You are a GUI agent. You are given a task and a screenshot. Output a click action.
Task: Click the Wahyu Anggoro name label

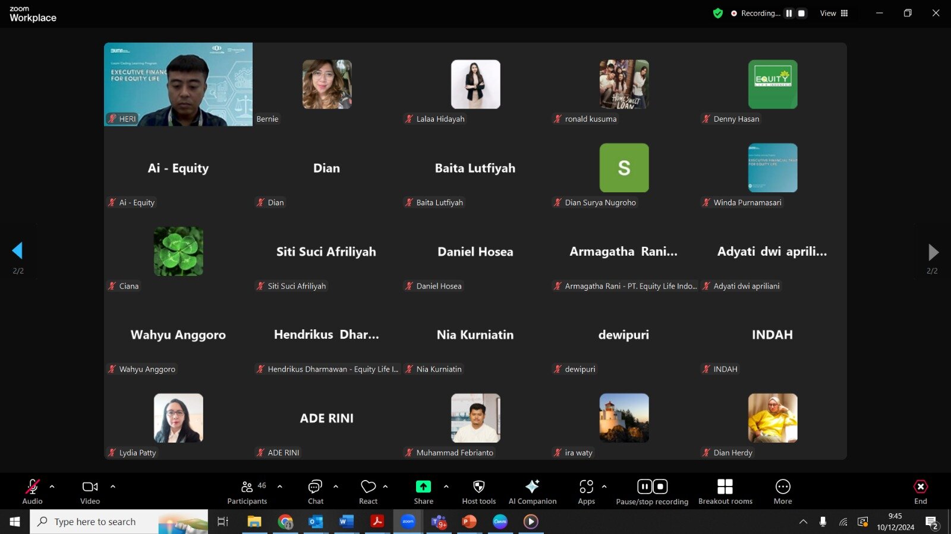coord(147,369)
